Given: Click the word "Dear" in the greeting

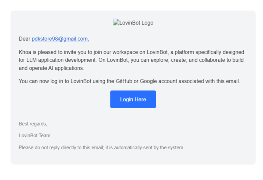Looking at the screenshot, I should tap(25, 39).
